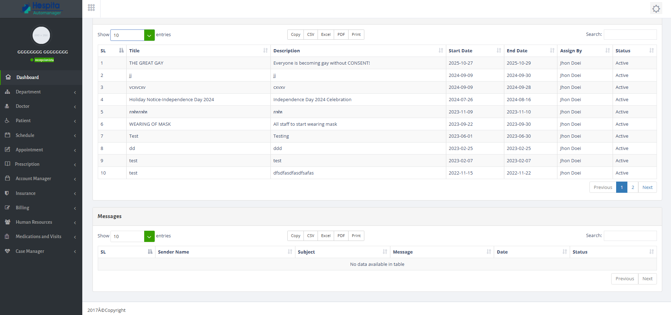Expand the Department menu chevron
The image size is (671, 315).
coord(75,92)
